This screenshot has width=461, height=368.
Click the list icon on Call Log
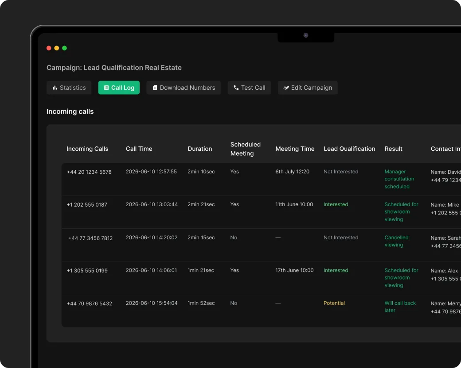pyautogui.click(x=106, y=88)
